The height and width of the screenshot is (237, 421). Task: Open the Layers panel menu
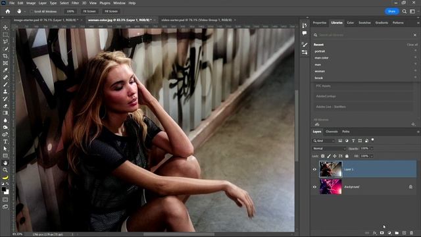418,132
